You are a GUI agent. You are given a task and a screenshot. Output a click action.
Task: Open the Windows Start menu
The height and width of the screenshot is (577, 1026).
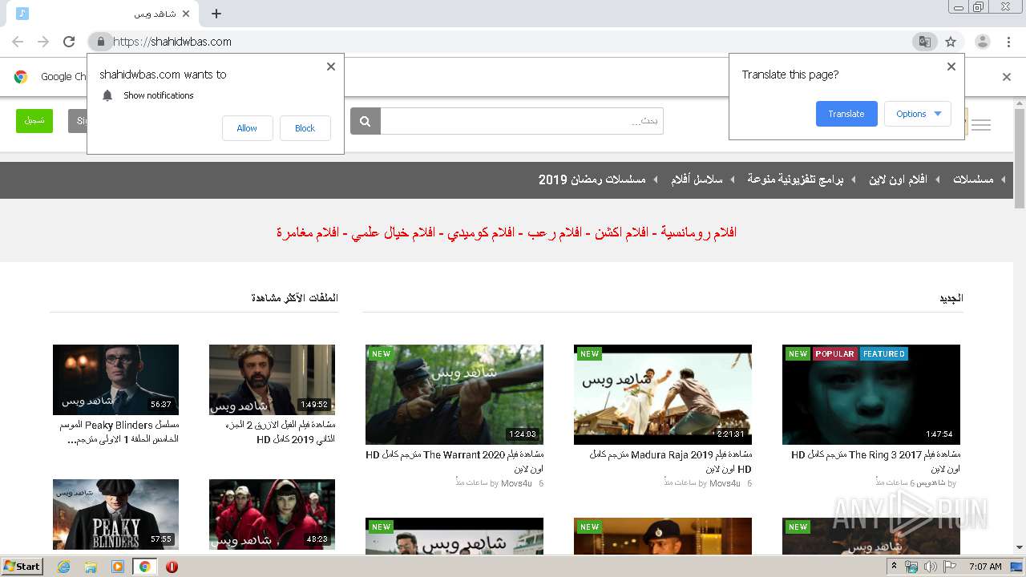coord(22,567)
